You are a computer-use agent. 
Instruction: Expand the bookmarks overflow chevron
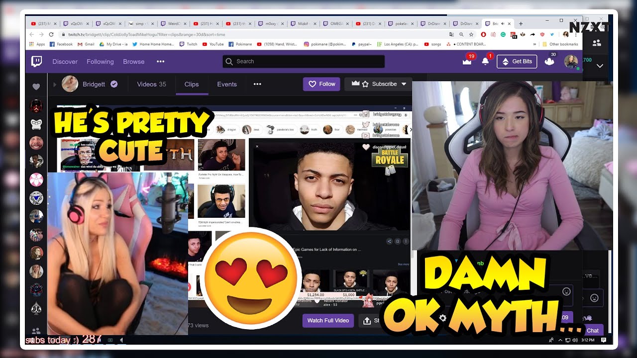535,44
